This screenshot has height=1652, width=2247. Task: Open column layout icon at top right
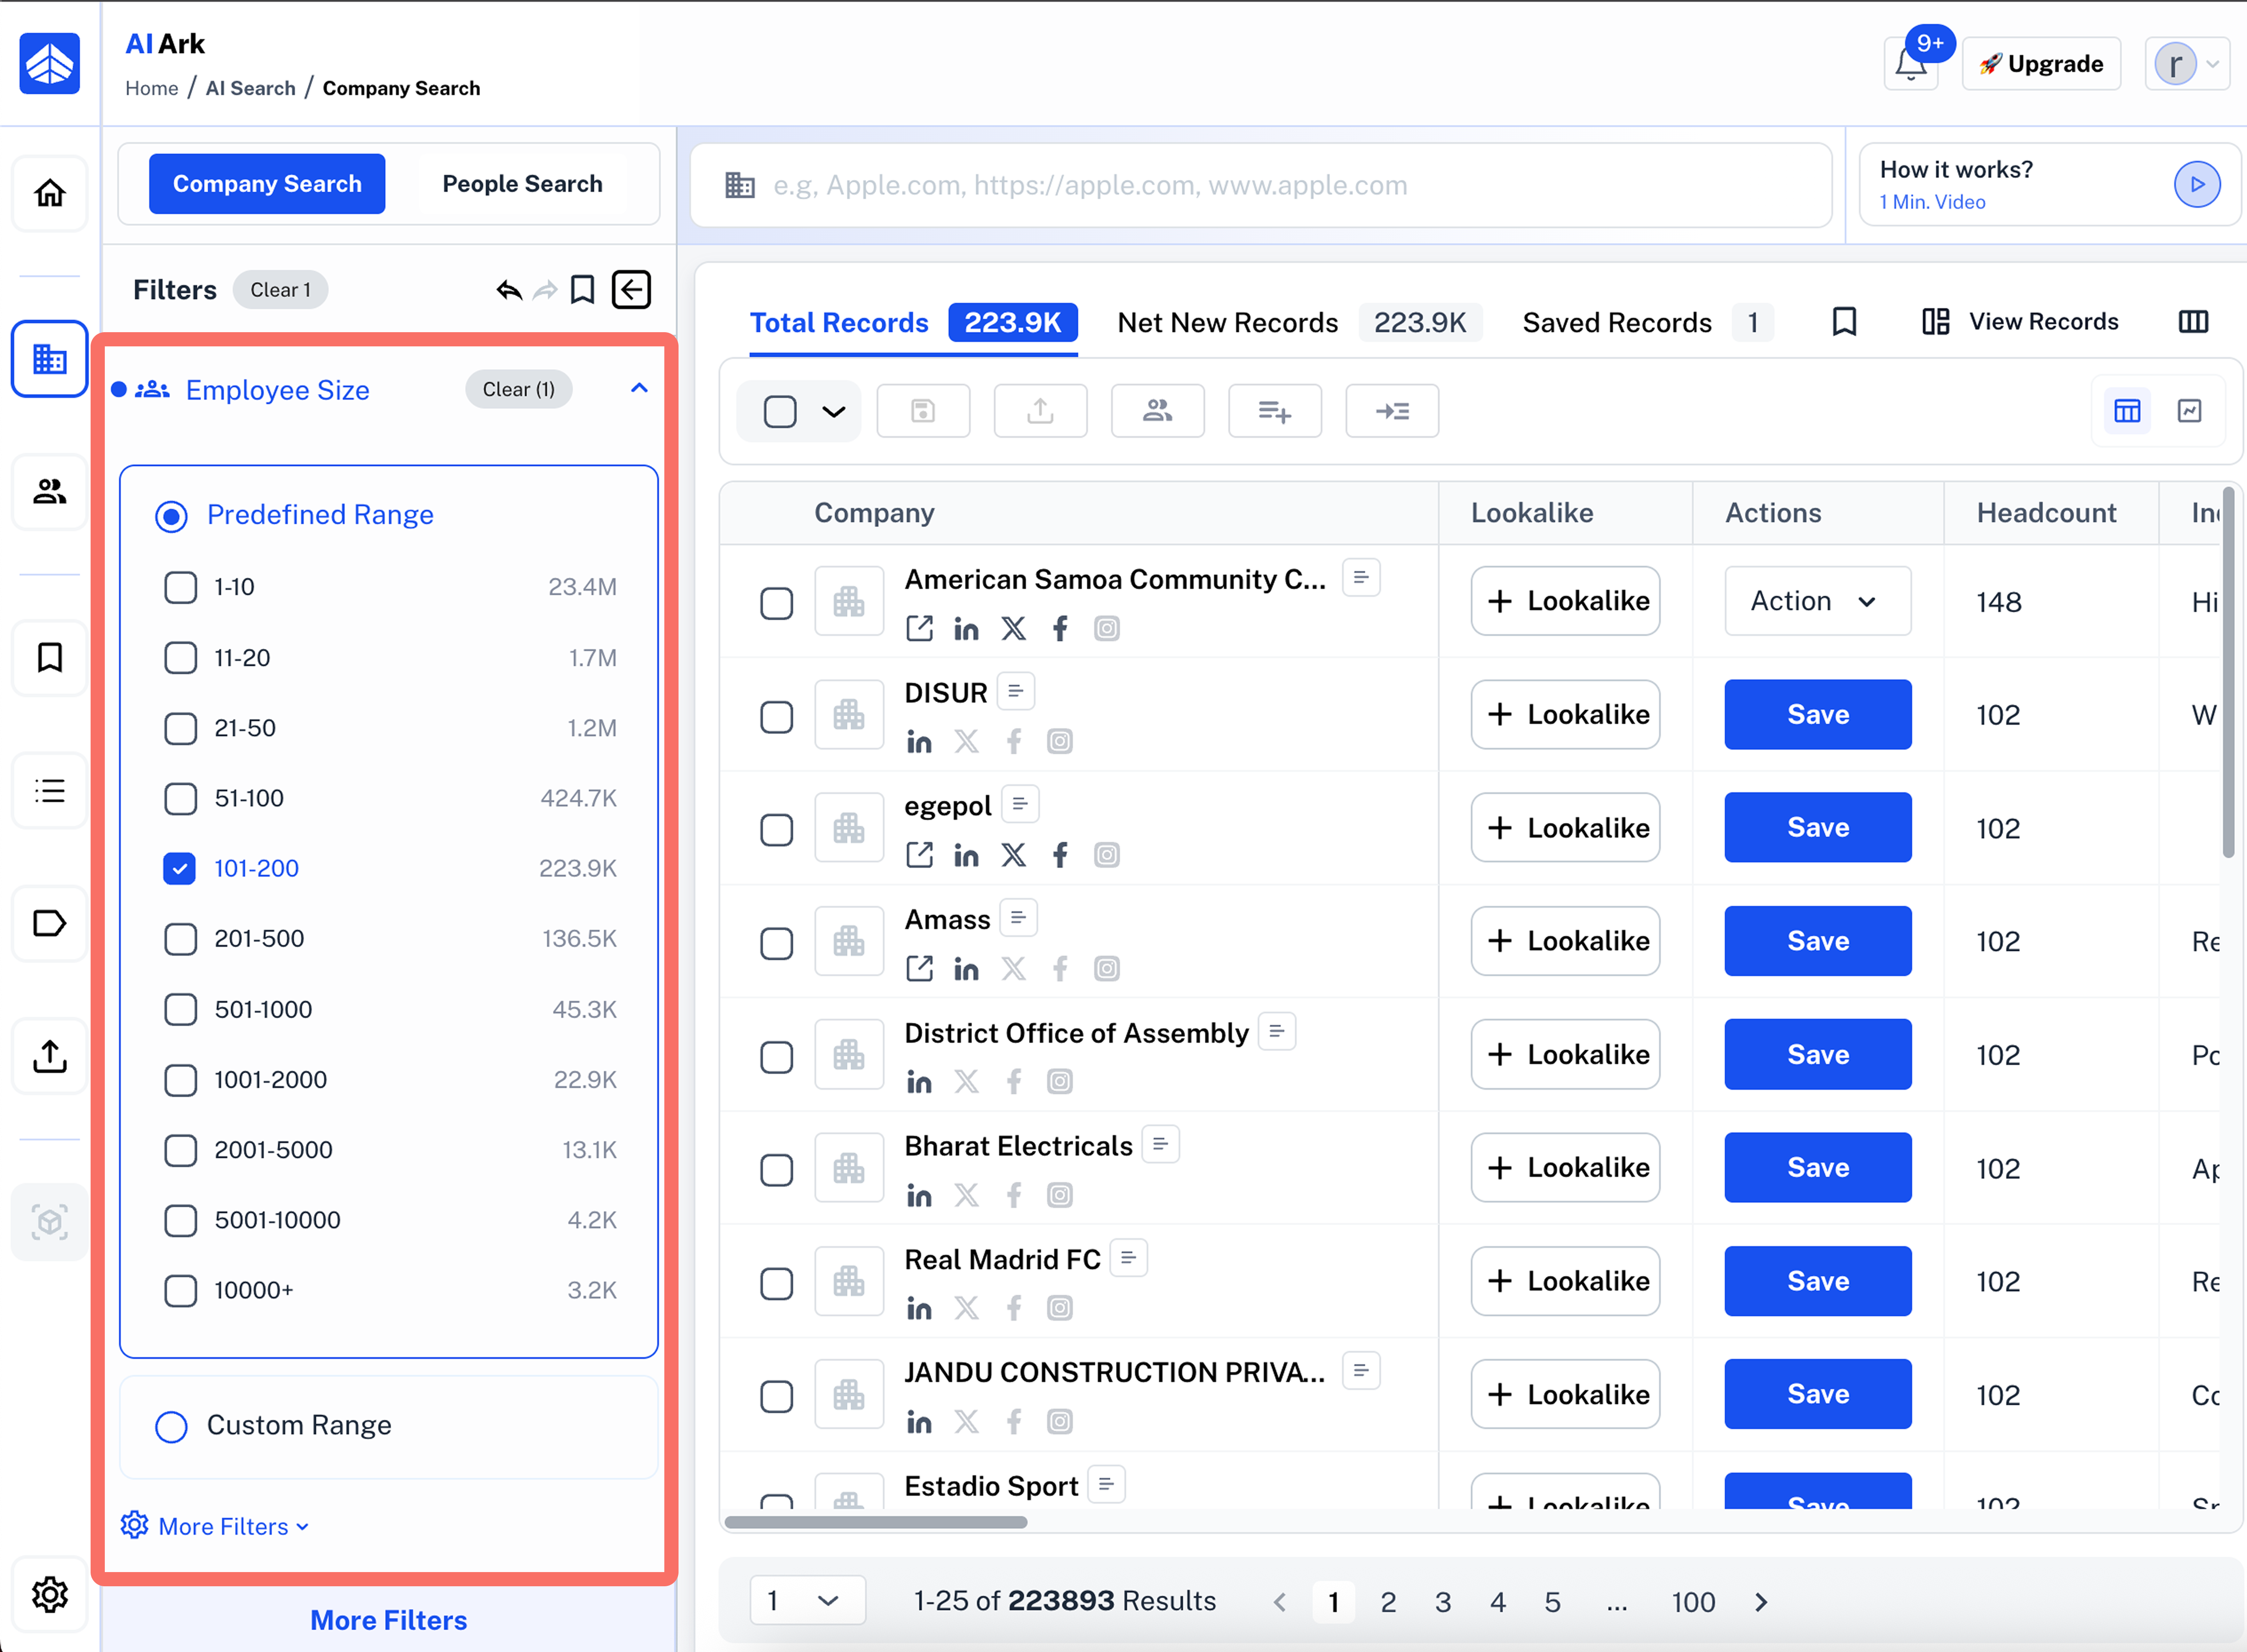pyautogui.click(x=2193, y=322)
